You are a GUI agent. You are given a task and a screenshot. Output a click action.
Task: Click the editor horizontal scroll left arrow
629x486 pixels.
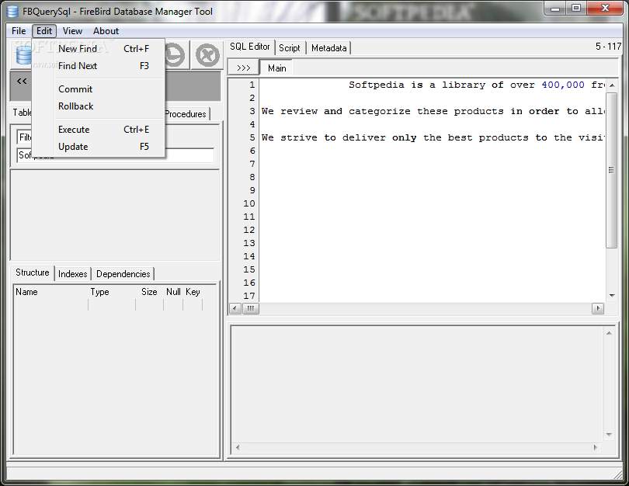tap(235, 308)
